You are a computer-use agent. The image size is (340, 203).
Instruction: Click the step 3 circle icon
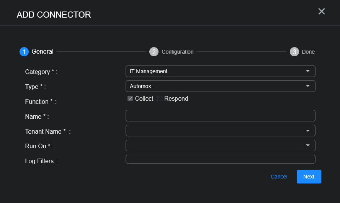pyautogui.click(x=294, y=52)
